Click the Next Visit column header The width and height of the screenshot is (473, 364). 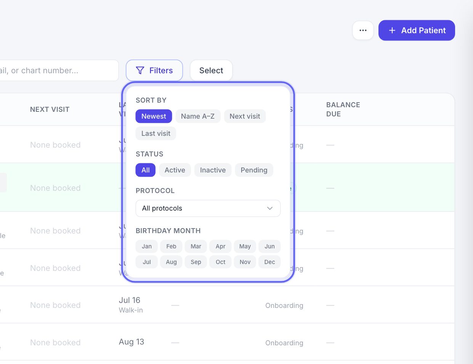click(50, 110)
